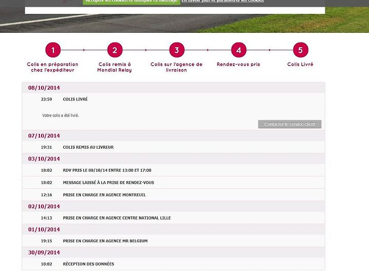The width and height of the screenshot is (369, 278).
Task: Click step 2 circle icon
Action: (115, 50)
